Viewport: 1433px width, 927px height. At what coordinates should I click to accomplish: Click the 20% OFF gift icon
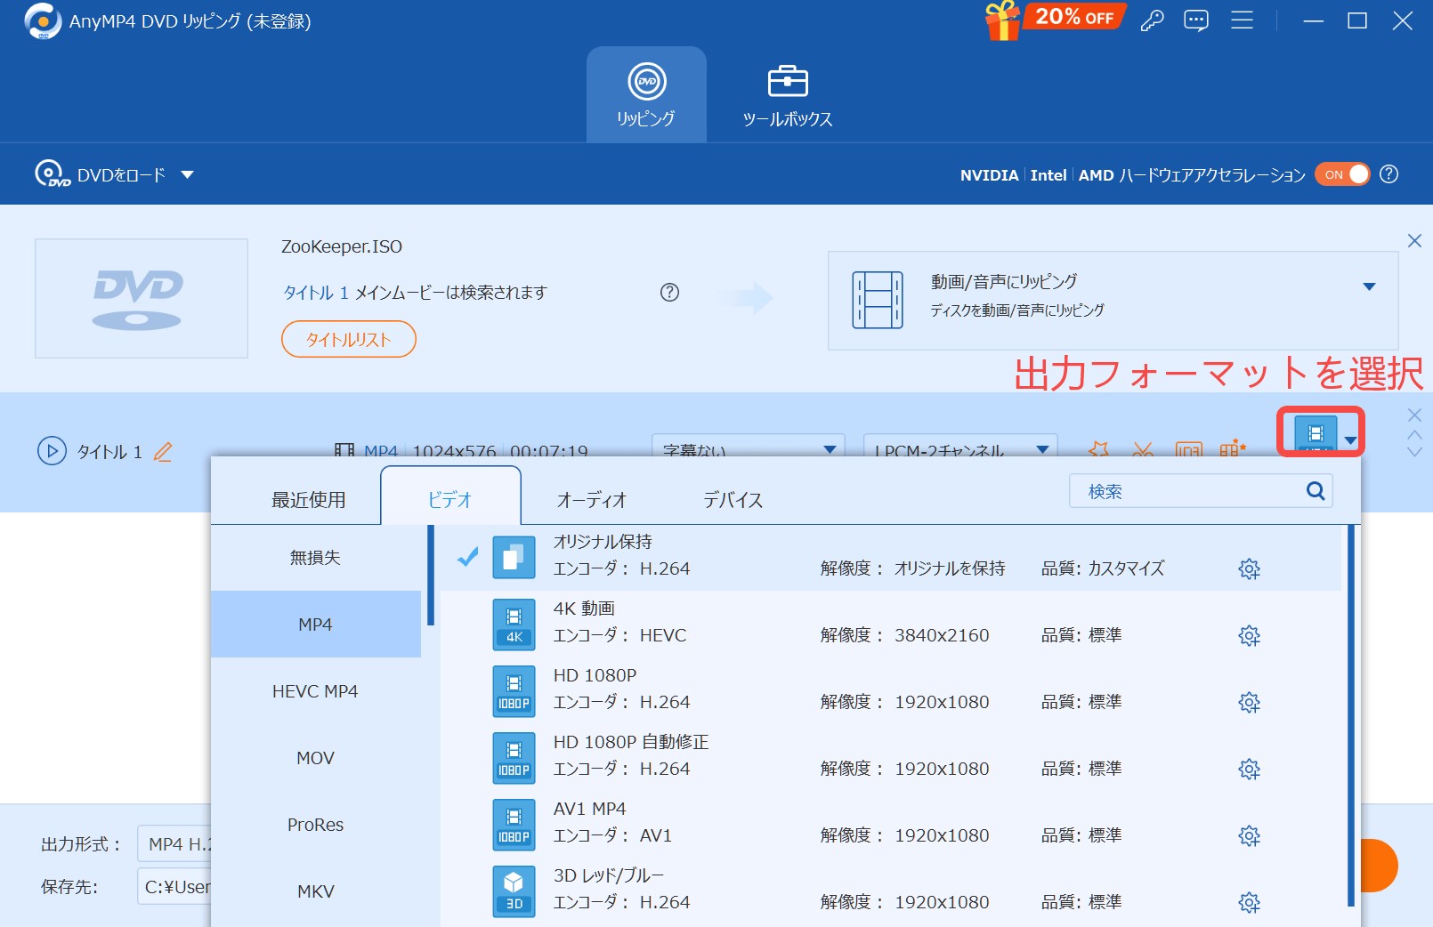1003,20
